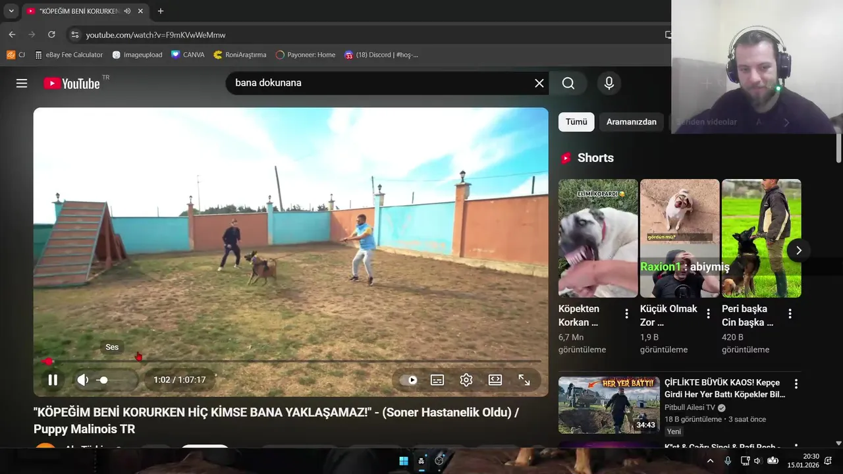Viewport: 843px width, 474px height.
Task: Open the RoniAraştırma bookmark
Action: coord(240,55)
